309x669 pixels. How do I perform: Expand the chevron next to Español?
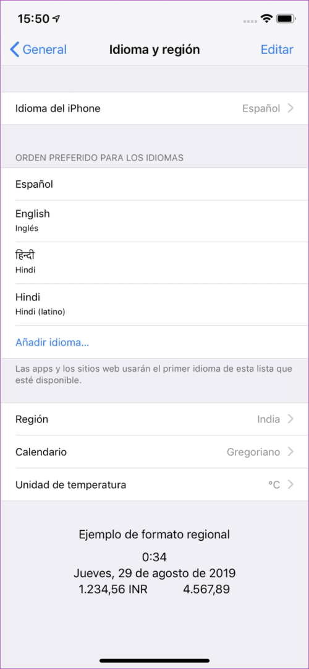(290, 108)
